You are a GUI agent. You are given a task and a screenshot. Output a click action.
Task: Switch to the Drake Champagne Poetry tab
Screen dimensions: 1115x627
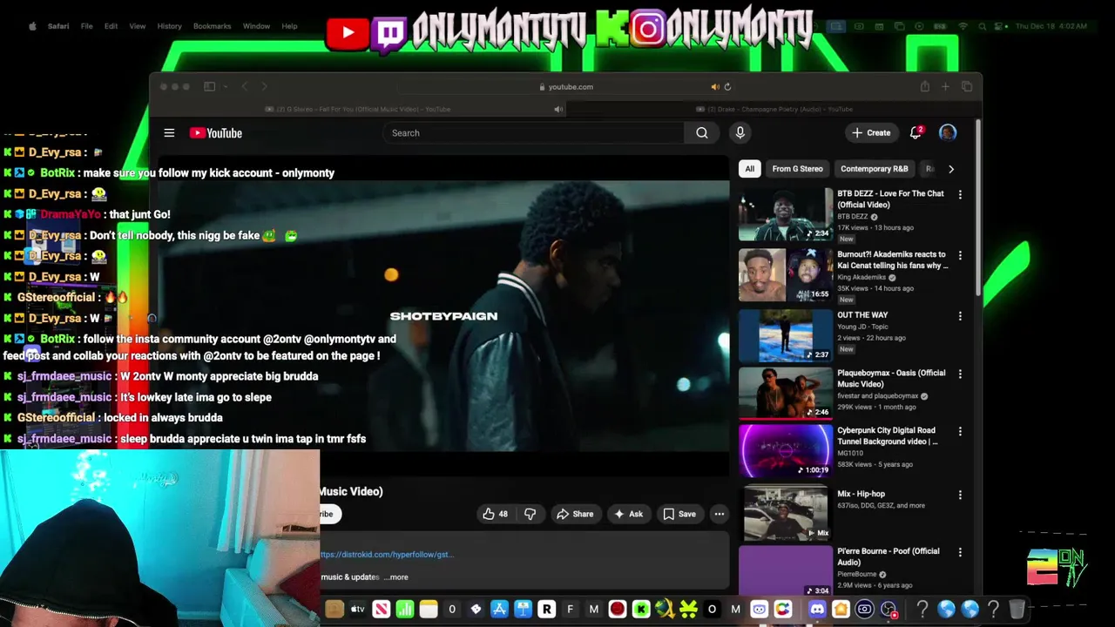(774, 109)
